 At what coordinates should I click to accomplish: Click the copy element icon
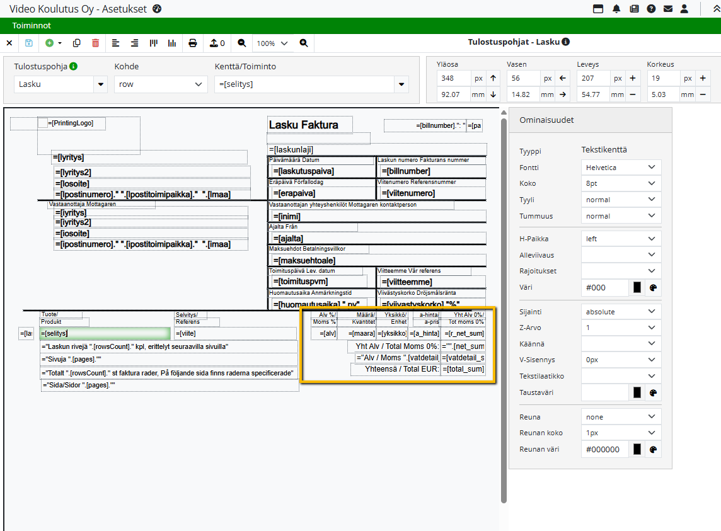click(77, 43)
